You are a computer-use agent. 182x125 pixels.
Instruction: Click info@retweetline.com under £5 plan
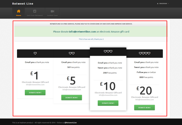point(72,90)
